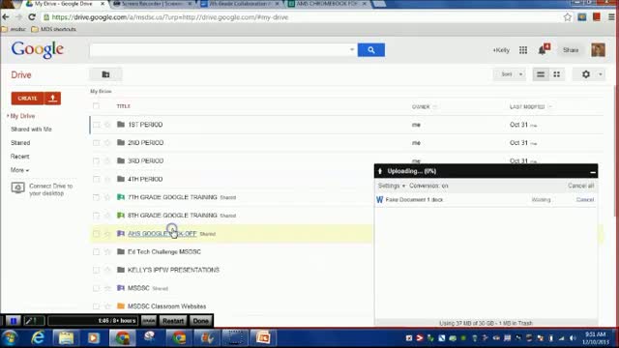Screen dimensions: 619x348
Task: Switch to the AMS CHROMEBOOK tab
Action: pos(327,4)
